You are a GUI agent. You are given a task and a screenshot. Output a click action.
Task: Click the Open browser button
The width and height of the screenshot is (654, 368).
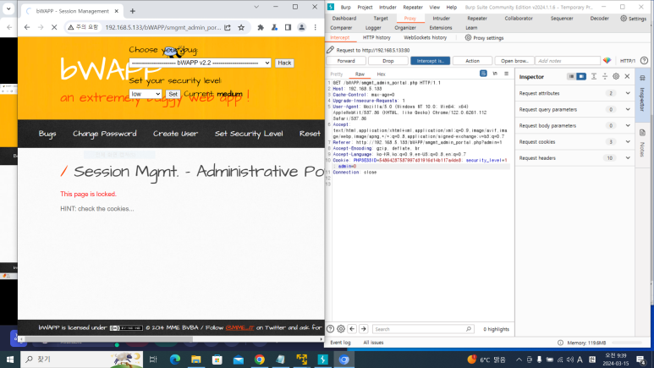[x=514, y=61]
